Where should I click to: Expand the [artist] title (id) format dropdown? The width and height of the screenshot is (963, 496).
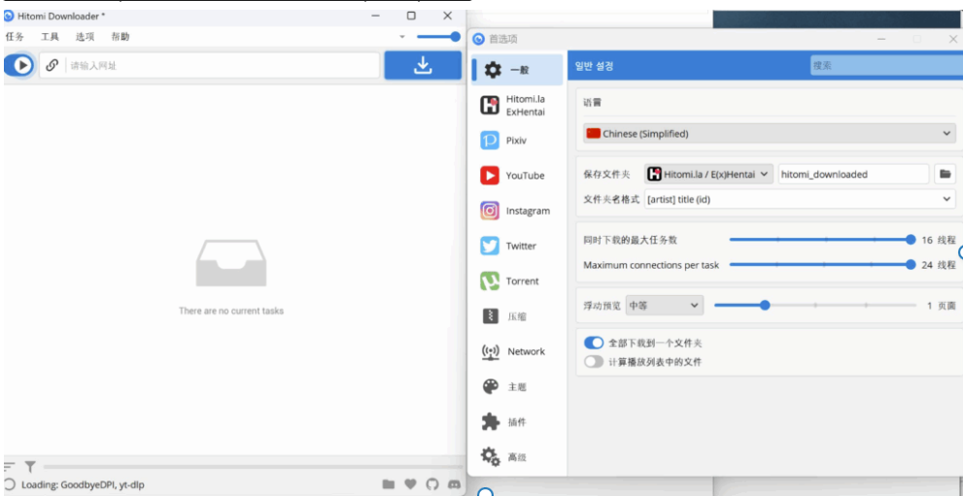800,199
